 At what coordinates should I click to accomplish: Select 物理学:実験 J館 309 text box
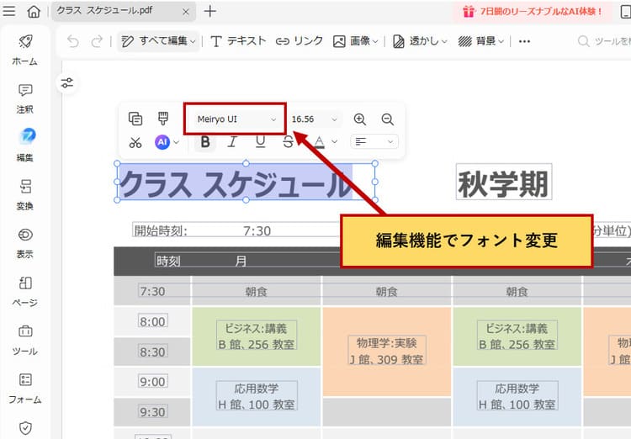tap(387, 351)
